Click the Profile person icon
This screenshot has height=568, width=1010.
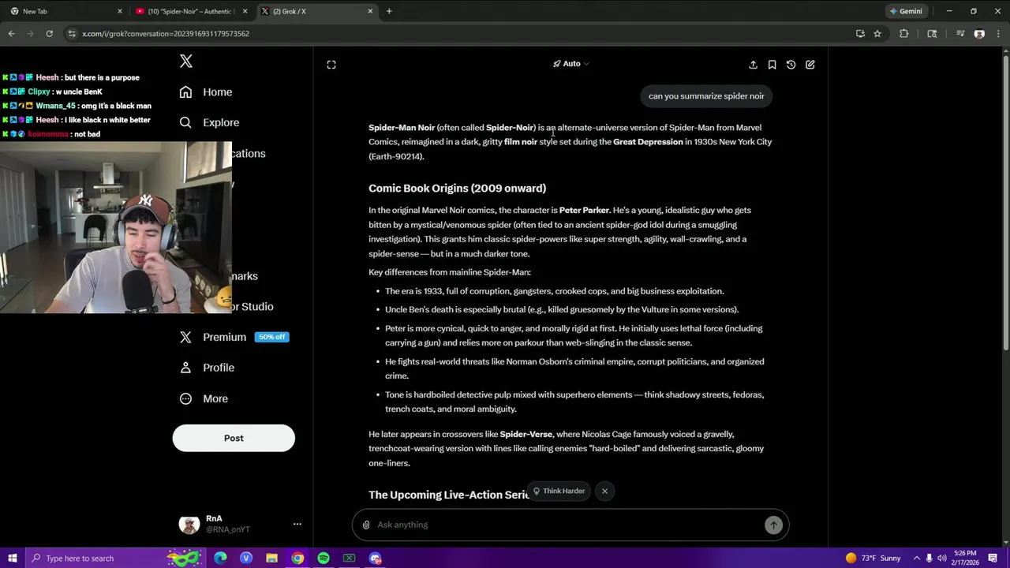(185, 368)
